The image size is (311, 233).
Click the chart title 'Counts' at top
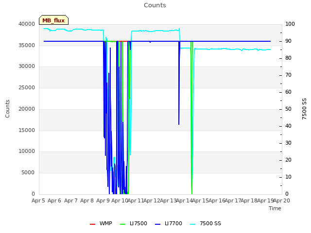[x=155, y=5]
